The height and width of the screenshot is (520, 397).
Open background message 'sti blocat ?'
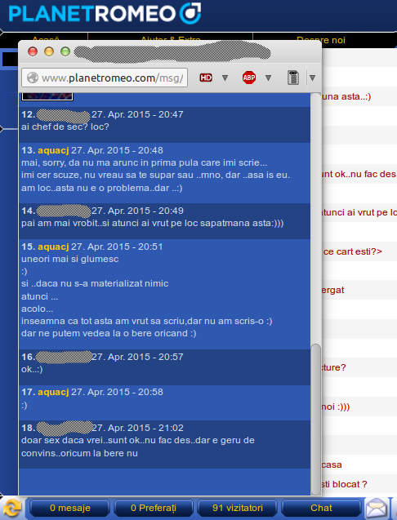pos(344,484)
